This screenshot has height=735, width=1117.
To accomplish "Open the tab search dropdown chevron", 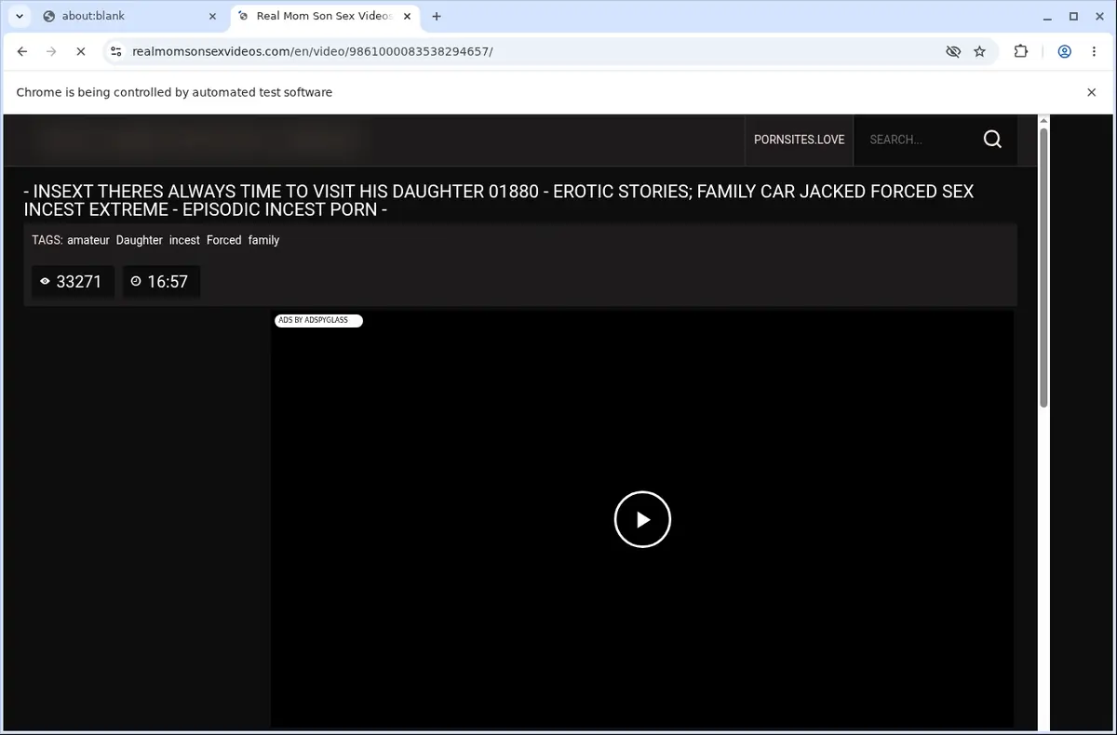I will click(x=20, y=16).
